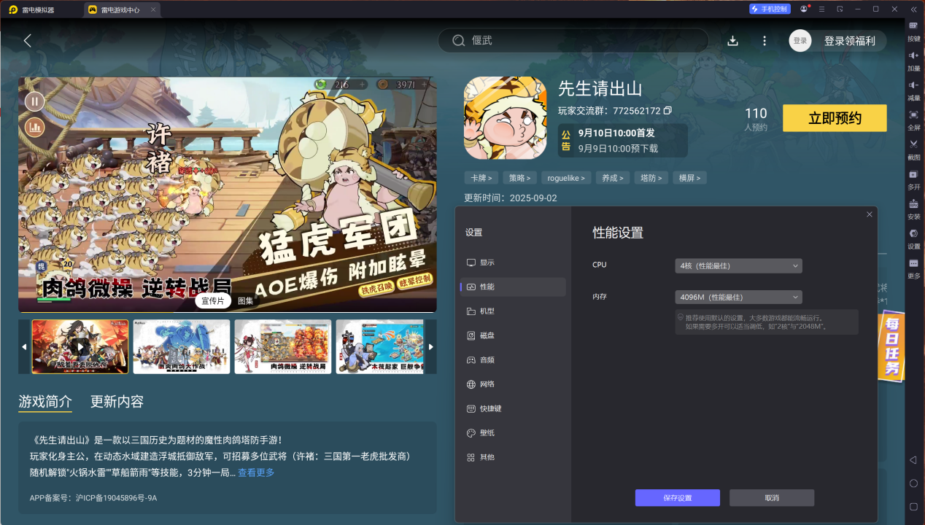
Task: Select 机型 in settings list
Action: [x=513, y=311]
